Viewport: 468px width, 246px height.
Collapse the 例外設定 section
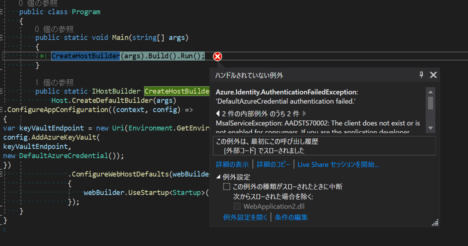click(218, 177)
